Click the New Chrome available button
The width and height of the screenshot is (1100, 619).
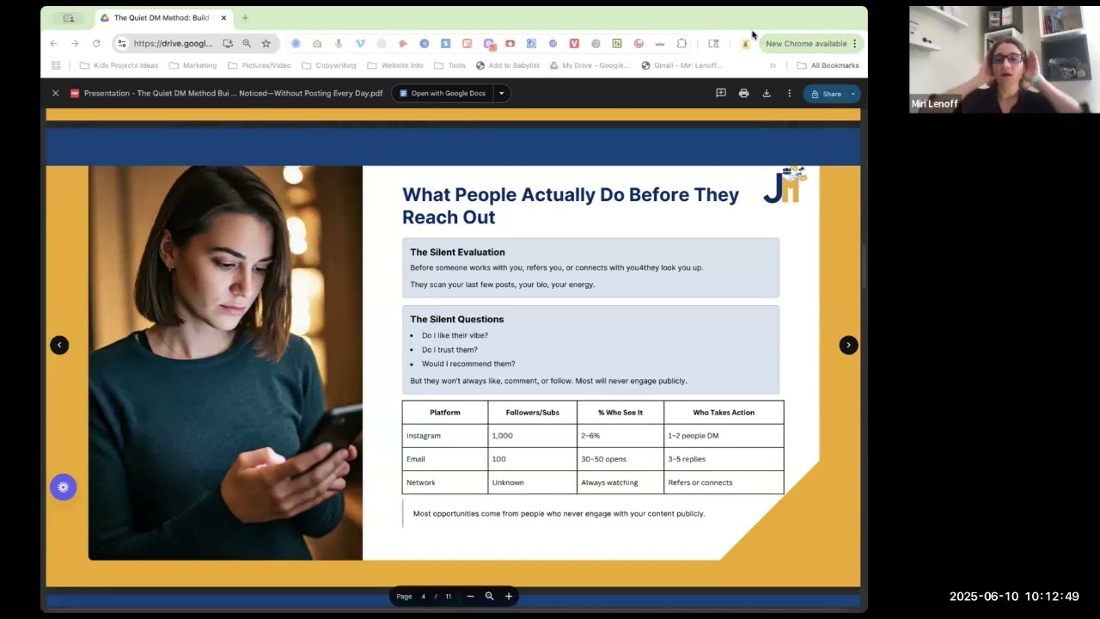(806, 44)
